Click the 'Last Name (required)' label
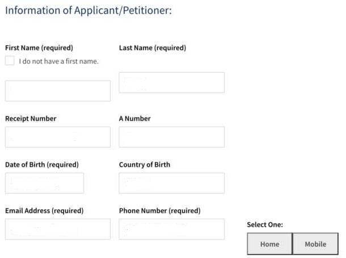The width and height of the screenshot is (346, 258). (153, 48)
